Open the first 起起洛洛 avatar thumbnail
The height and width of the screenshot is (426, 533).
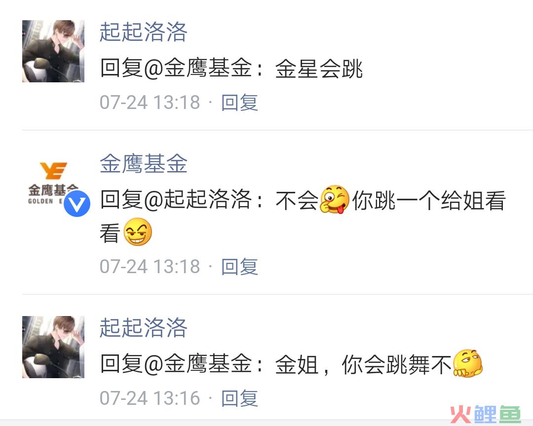(x=53, y=51)
